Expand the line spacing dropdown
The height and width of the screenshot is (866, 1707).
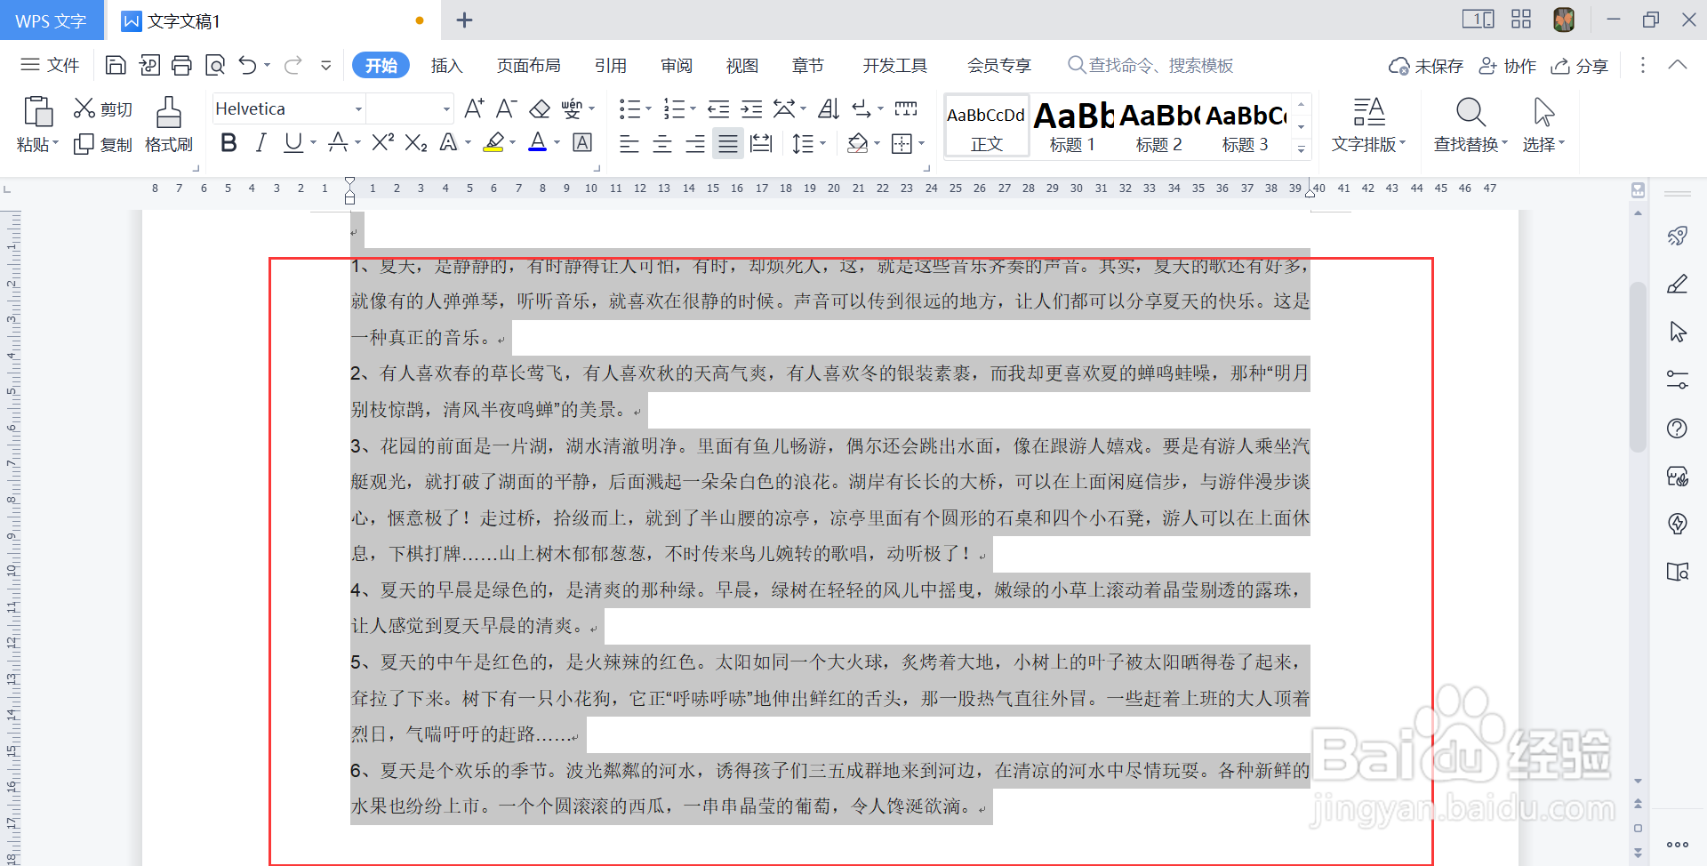(822, 143)
